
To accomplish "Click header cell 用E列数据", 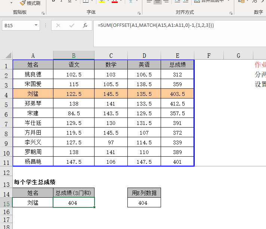I will tap(144, 193).
